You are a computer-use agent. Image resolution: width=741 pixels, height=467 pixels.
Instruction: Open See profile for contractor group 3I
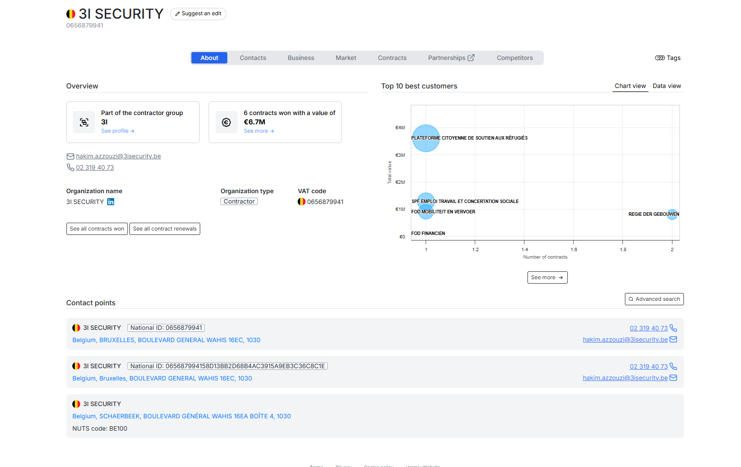[118, 131]
